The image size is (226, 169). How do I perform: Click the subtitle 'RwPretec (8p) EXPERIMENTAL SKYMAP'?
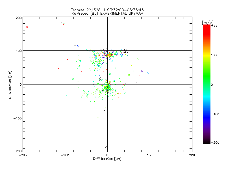107,13
